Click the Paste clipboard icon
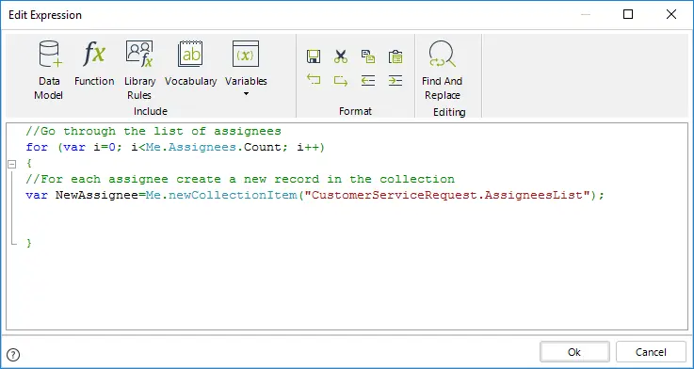 [x=395, y=56]
